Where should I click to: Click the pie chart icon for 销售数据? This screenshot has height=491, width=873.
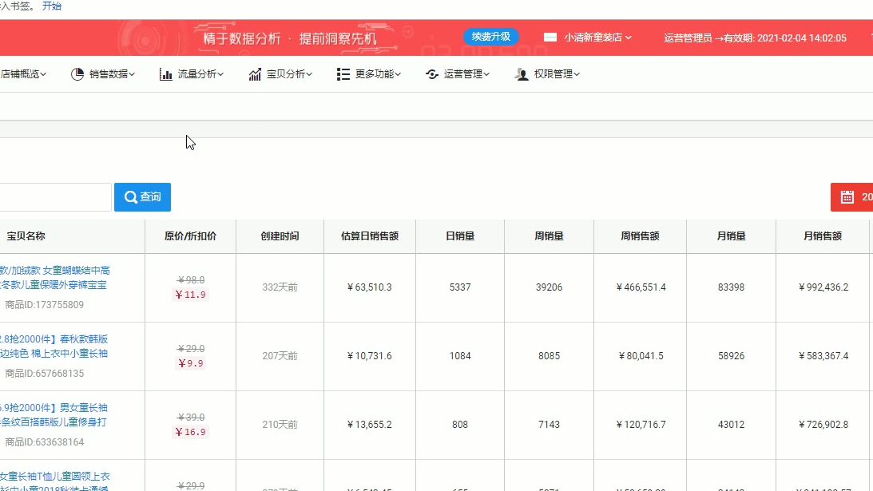pos(77,74)
